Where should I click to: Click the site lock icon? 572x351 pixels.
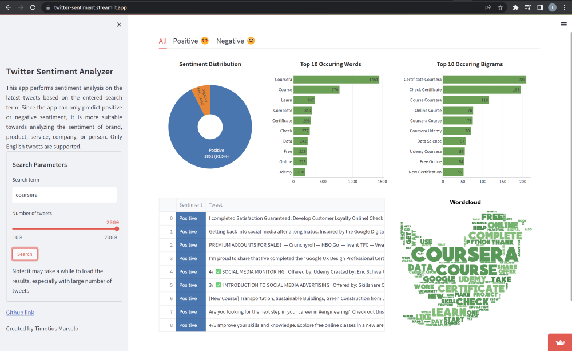pos(48,7)
